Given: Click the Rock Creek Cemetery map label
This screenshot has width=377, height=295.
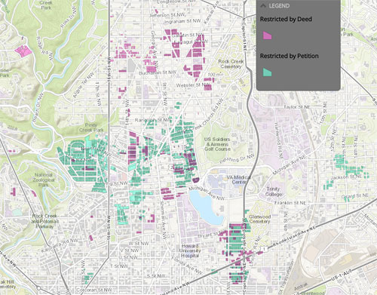Looking at the screenshot, I should tap(231, 64).
